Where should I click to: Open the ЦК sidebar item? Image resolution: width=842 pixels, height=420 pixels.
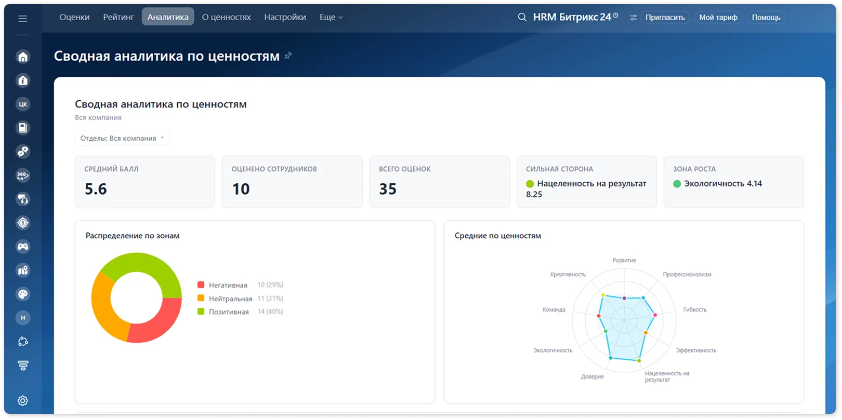(23, 104)
